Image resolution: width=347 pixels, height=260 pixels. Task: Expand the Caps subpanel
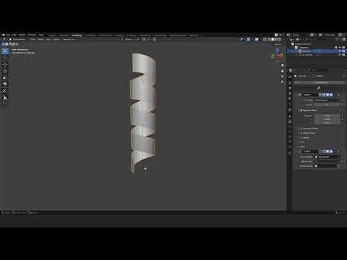pyautogui.click(x=301, y=147)
